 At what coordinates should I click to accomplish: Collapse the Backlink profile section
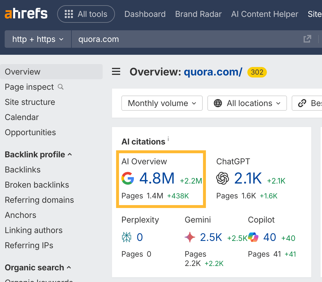click(x=70, y=154)
